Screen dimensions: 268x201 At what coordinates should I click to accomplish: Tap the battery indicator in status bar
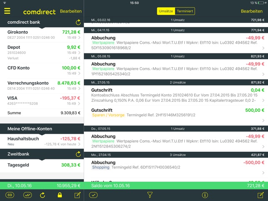point(262,3)
